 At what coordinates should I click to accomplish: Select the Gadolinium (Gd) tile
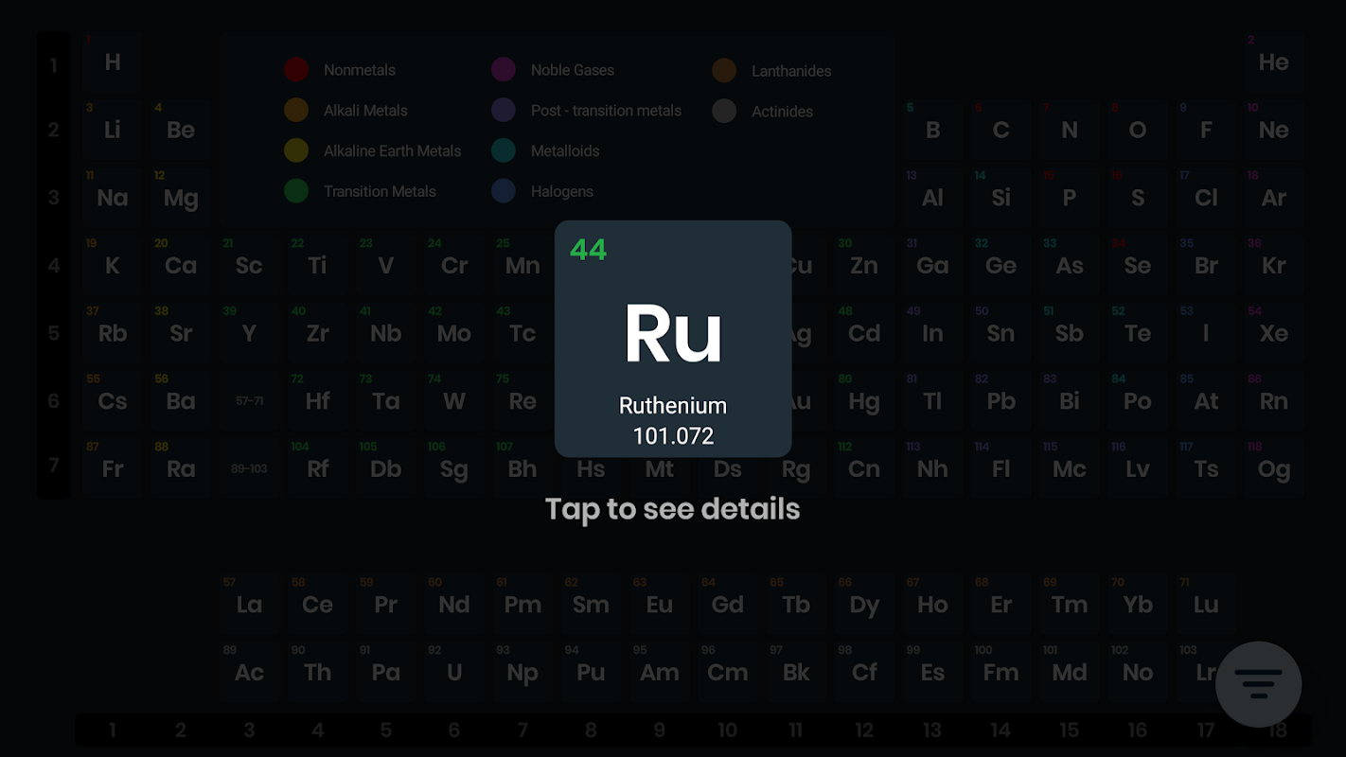728,605
